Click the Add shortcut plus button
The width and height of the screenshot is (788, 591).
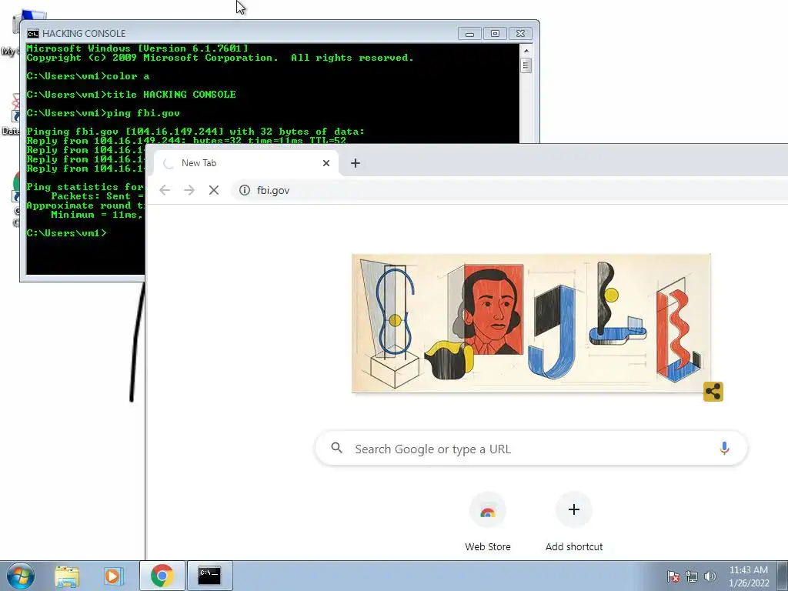574,509
